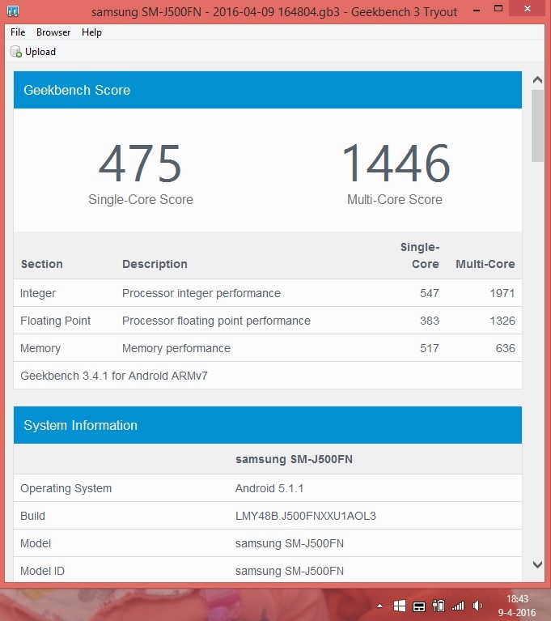Image resolution: width=551 pixels, height=621 pixels.
Task: Click Processor integer performance description
Action: [201, 293]
